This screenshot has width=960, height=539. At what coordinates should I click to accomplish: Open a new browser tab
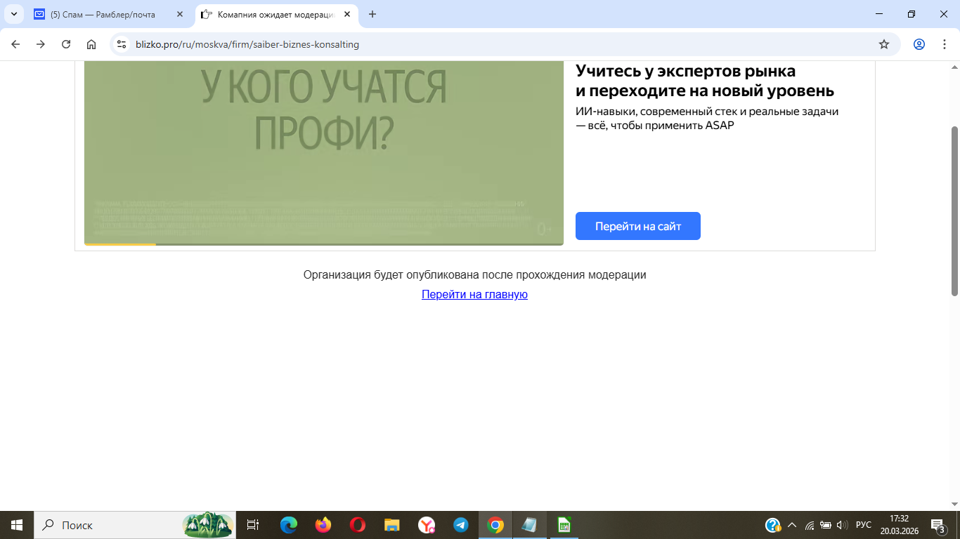point(372,14)
